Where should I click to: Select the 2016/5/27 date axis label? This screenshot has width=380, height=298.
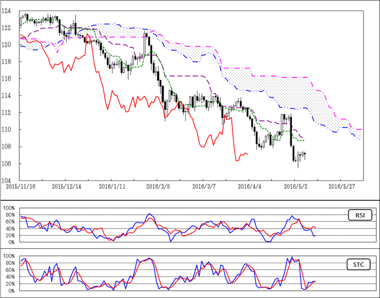tap(341, 187)
